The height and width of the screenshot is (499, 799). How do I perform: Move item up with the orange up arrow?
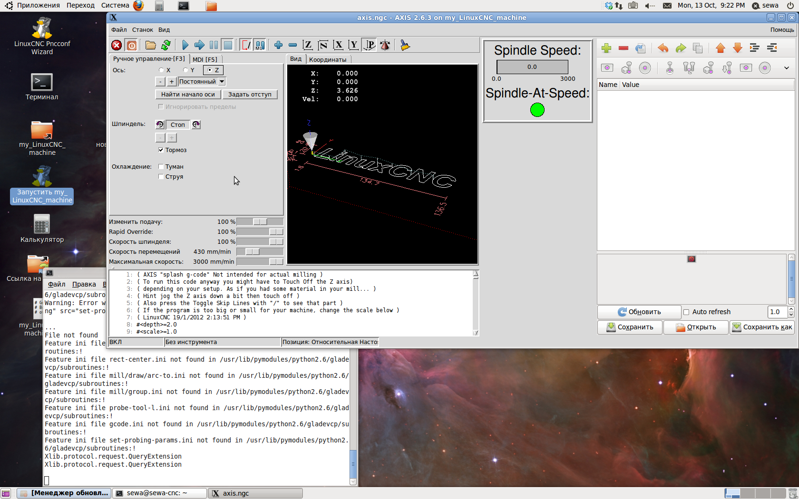point(720,48)
